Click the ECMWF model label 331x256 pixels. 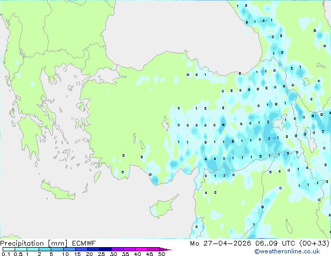tap(84, 243)
